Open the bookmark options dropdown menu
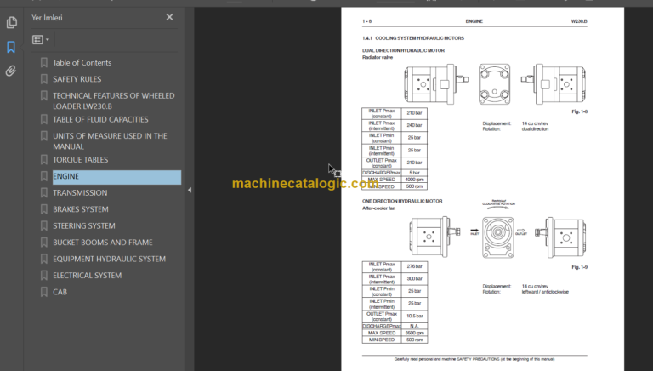Image resolution: width=653 pixels, height=371 pixels. 41,40
